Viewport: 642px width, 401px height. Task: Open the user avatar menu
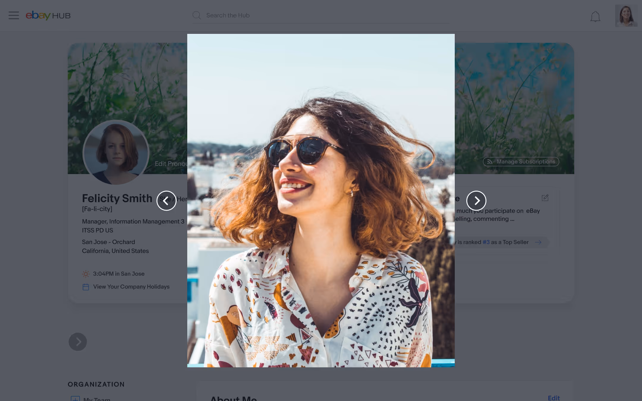pos(626,16)
